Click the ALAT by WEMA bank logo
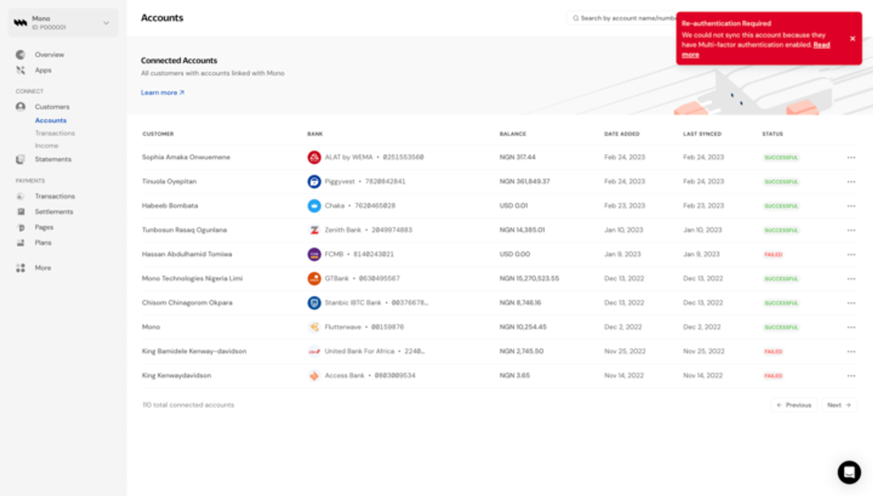The height and width of the screenshot is (496, 873). 314,157
